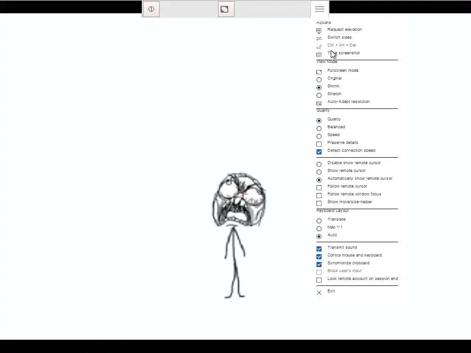Check Lock remote account on session end
Image resolution: width=471 pixels, height=353 pixels.
pyautogui.click(x=319, y=280)
